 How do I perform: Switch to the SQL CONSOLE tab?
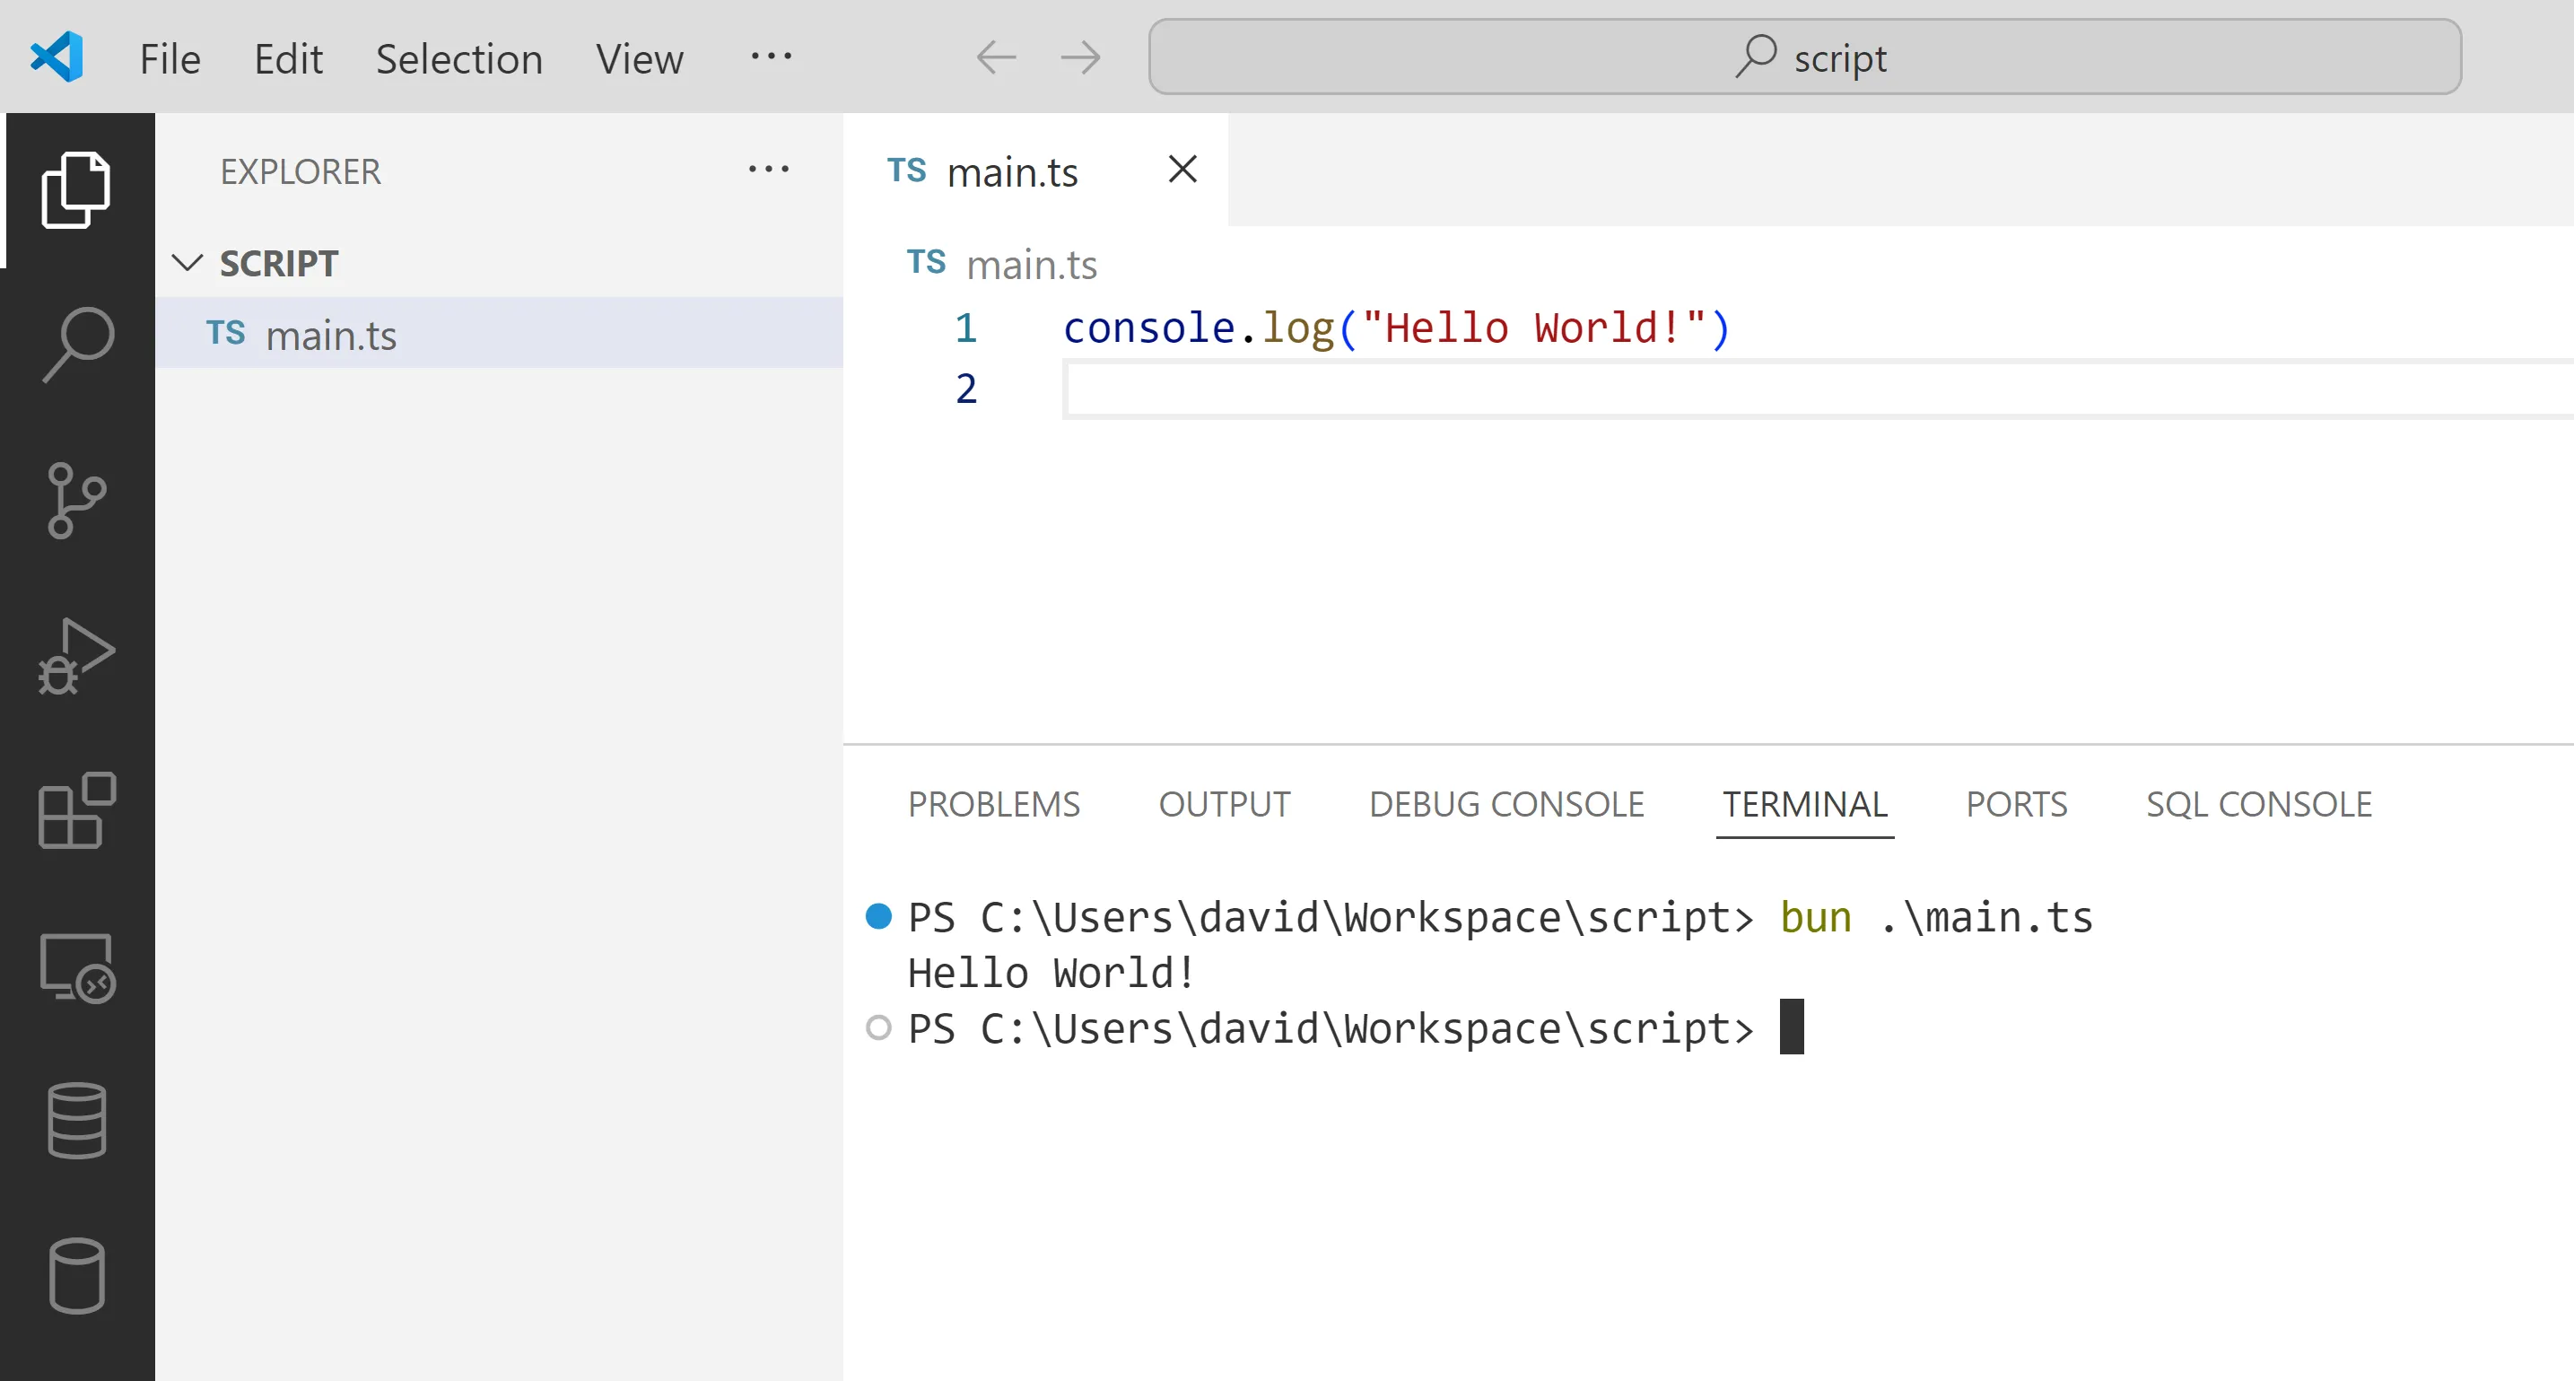point(2258,804)
